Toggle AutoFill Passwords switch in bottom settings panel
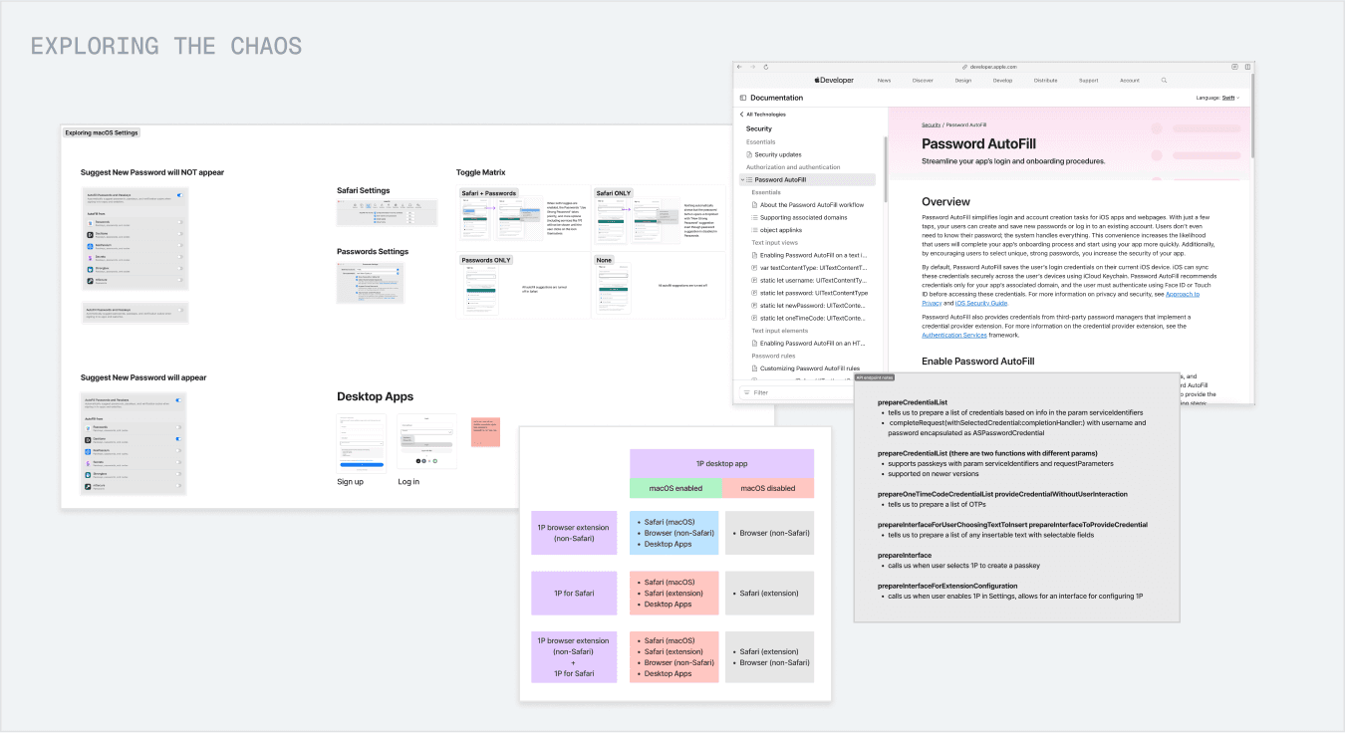This screenshot has width=1345, height=733. 179,400
